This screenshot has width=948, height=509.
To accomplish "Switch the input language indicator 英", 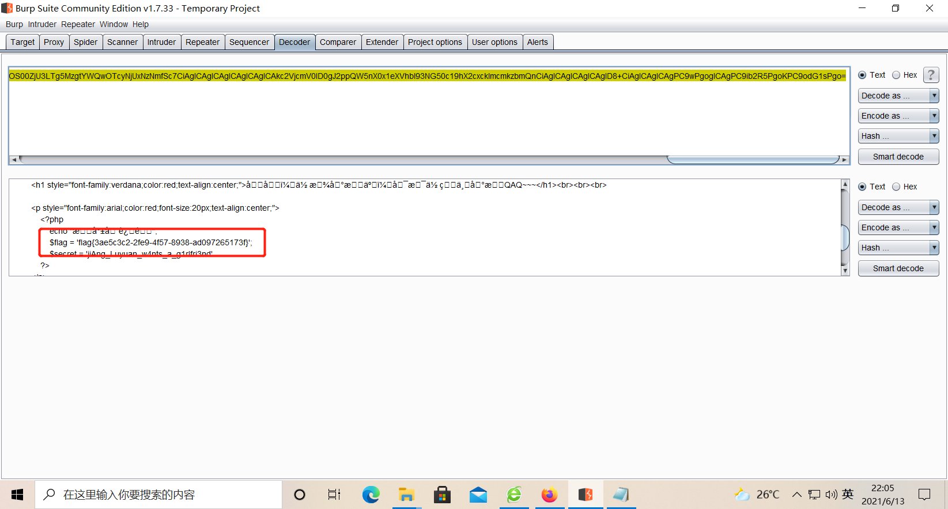I will (x=848, y=494).
